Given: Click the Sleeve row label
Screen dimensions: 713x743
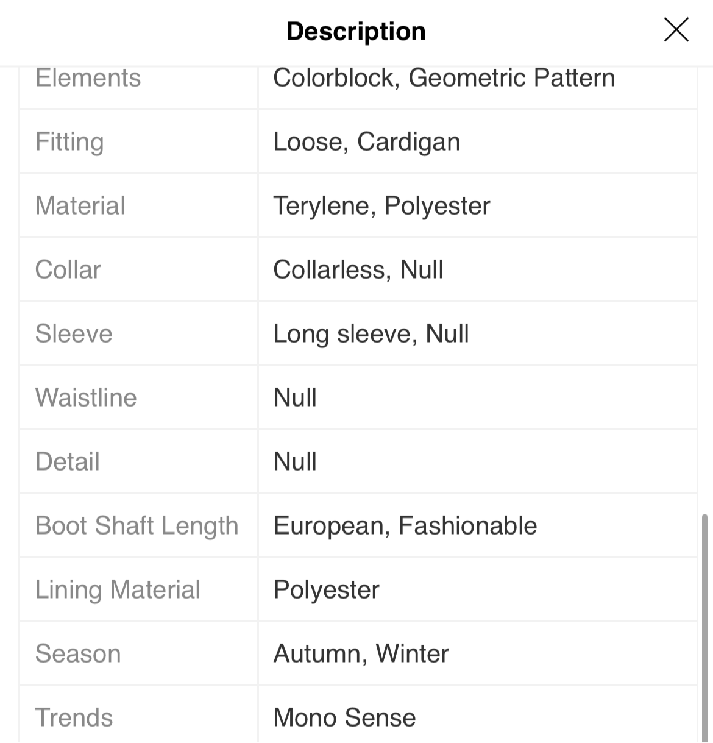Looking at the screenshot, I should click(74, 333).
